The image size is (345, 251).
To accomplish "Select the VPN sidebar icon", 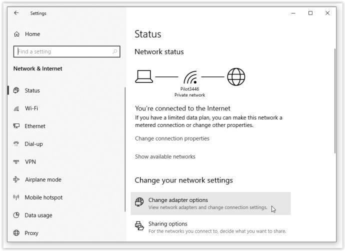I will [16, 161].
